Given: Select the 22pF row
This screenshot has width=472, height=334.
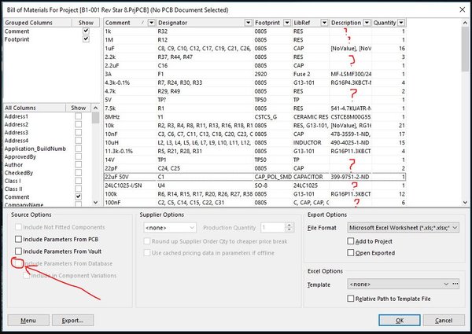Looking at the screenshot, I should 255,168.
